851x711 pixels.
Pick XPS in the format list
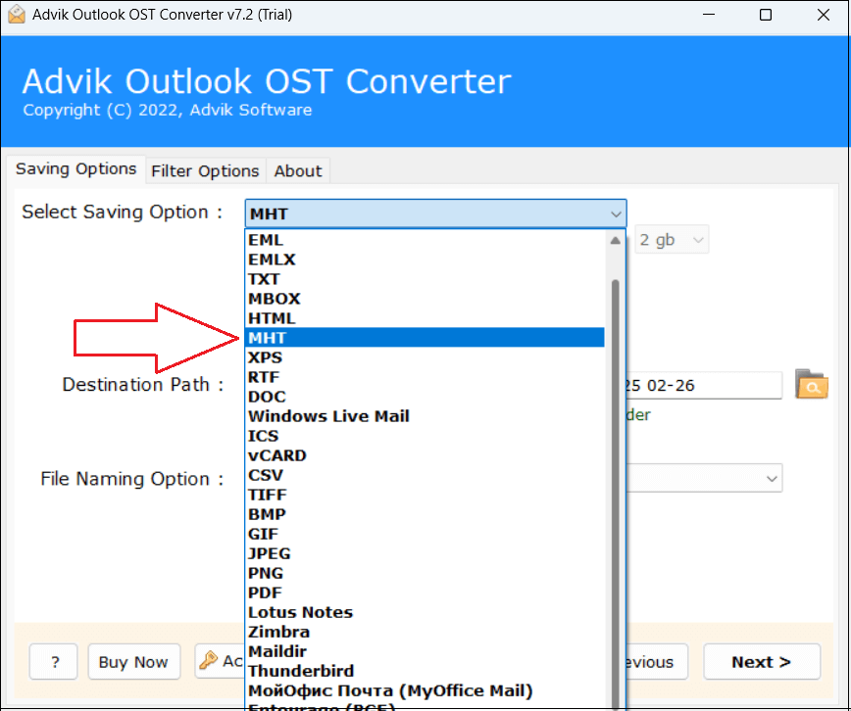pyautogui.click(x=425, y=357)
